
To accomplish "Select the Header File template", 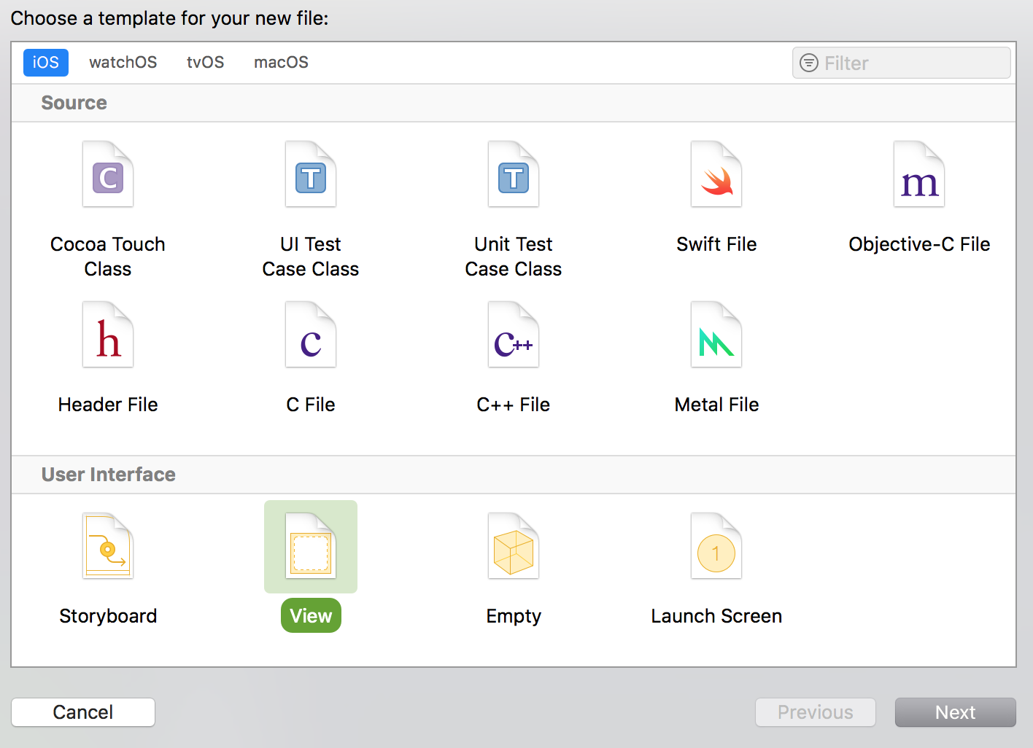I will [x=108, y=335].
